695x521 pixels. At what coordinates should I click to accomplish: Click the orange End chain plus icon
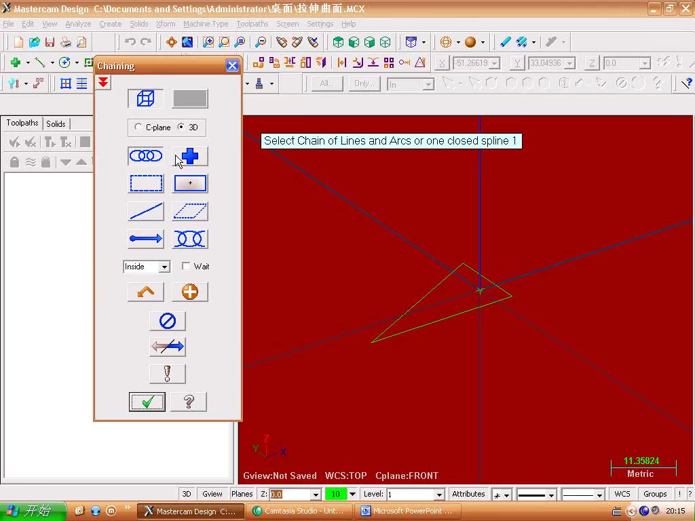[190, 292]
